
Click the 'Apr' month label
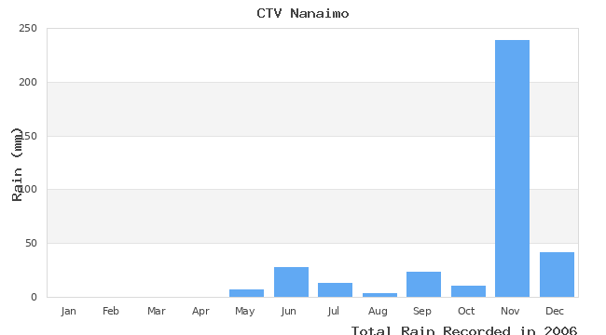200,311
